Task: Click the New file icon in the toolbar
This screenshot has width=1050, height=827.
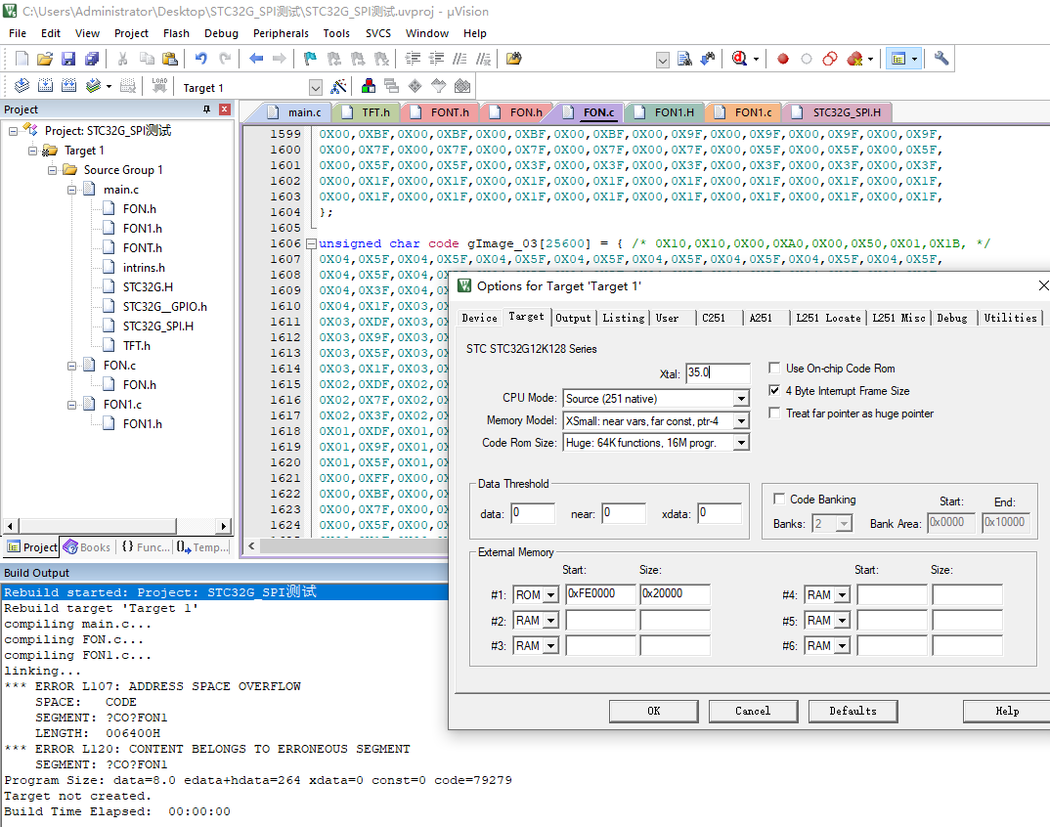Action: [x=22, y=59]
